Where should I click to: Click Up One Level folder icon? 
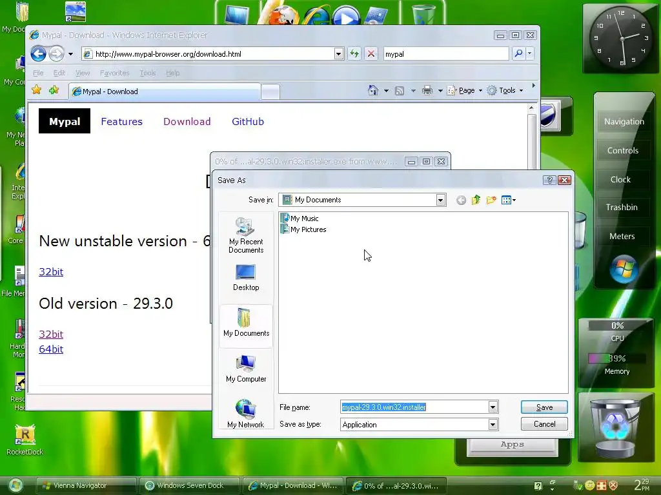pos(476,200)
